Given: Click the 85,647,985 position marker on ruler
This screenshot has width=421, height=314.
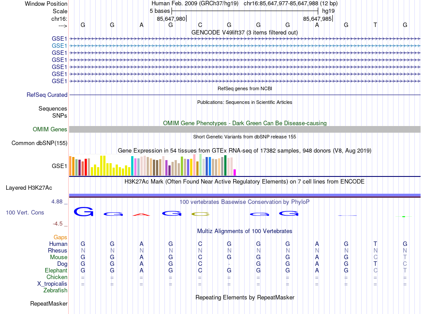Looking at the screenshot, I should point(318,19).
